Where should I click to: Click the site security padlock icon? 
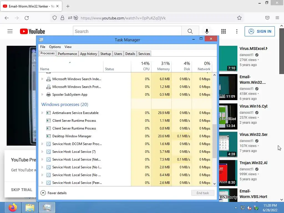coord(62,18)
